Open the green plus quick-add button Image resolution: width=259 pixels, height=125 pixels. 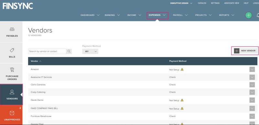pyautogui.click(x=248, y=15)
